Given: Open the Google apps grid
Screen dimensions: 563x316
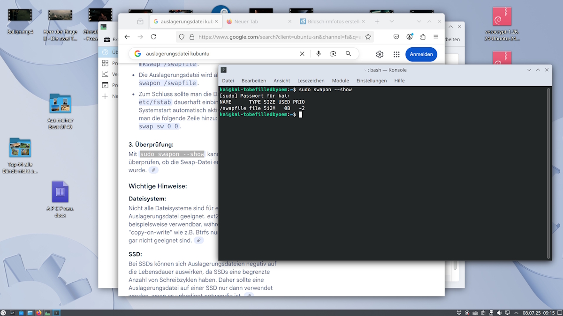Looking at the screenshot, I should [x=396, y=54].
